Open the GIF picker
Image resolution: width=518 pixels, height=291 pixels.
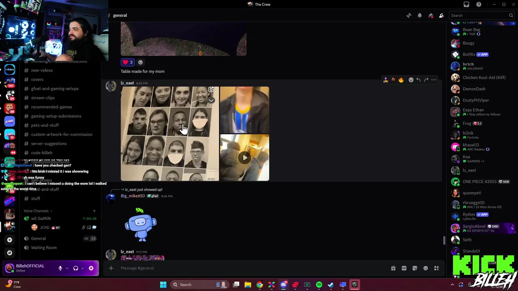[404, 268]
